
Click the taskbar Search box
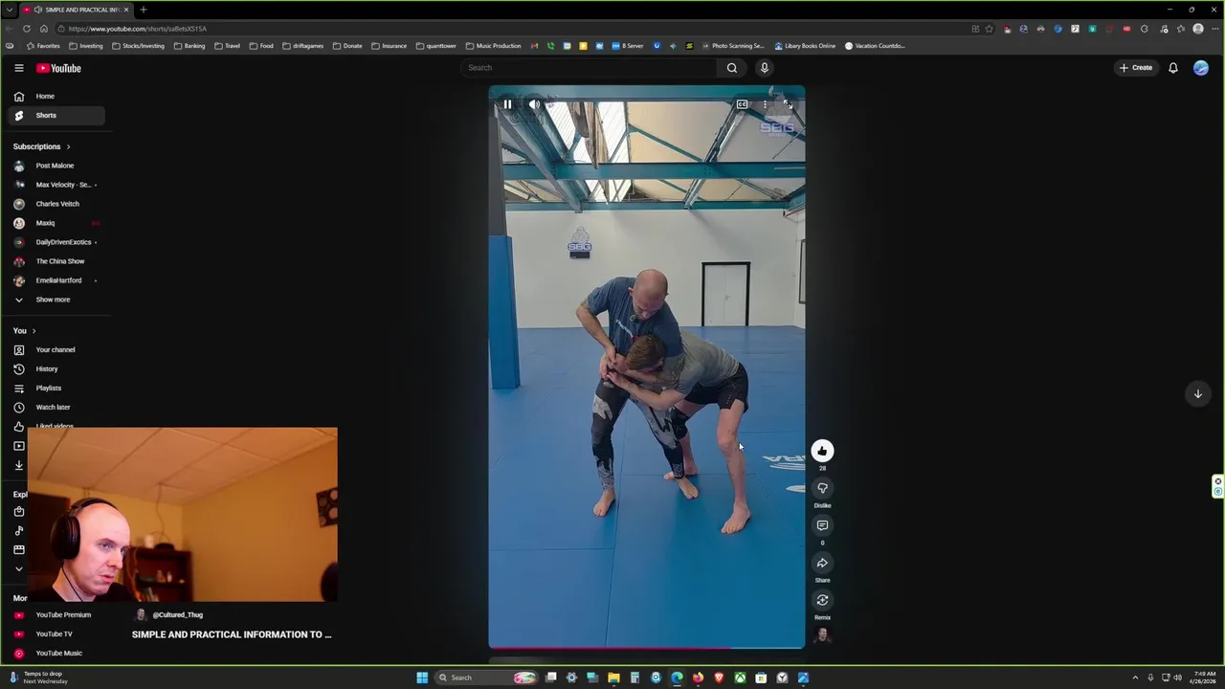tap(486, 678)
